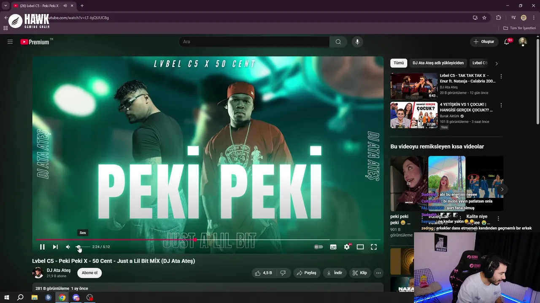Open a new browser tab
The width and height of the screenshot is (540, 303).
click(82, 6)
